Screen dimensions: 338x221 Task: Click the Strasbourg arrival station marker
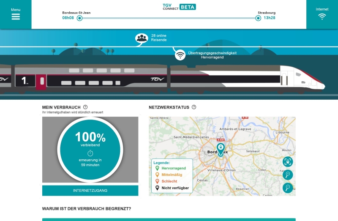(258, 18)
